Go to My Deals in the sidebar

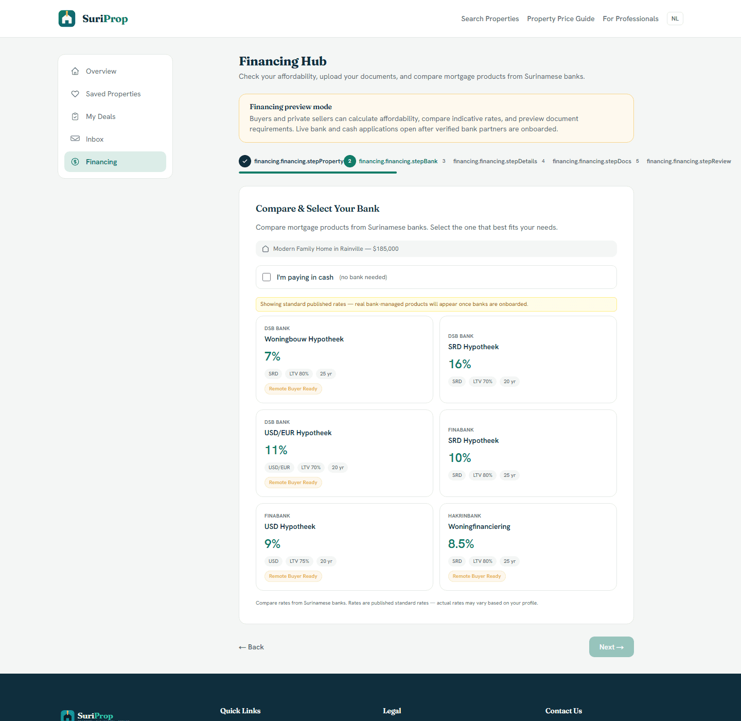tap(115, 116)
